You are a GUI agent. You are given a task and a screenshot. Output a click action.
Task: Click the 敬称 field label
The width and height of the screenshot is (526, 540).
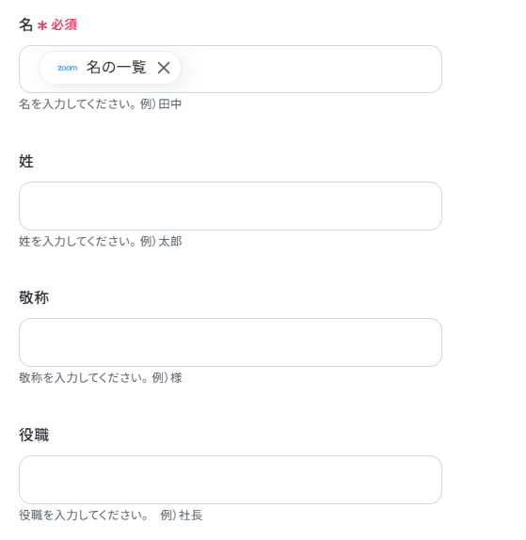click(34, 297)
